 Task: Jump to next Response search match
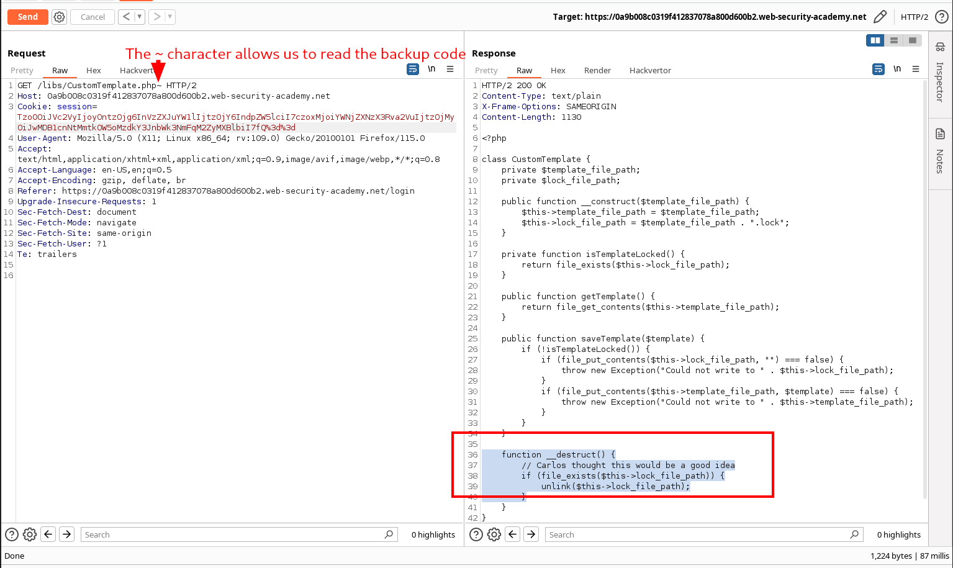coord(531,534)
